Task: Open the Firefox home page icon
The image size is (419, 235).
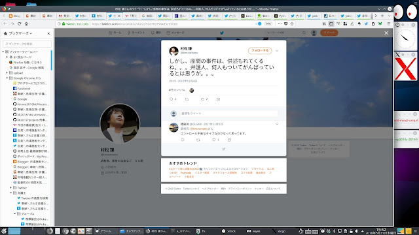Action: pos(26,23)
